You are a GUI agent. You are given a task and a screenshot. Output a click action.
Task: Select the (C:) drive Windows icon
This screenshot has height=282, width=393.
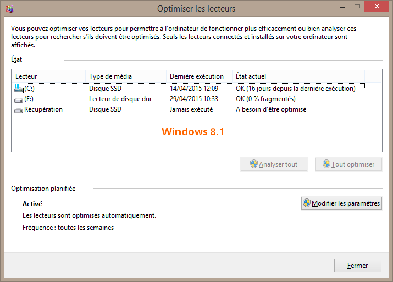coord(19,88)
